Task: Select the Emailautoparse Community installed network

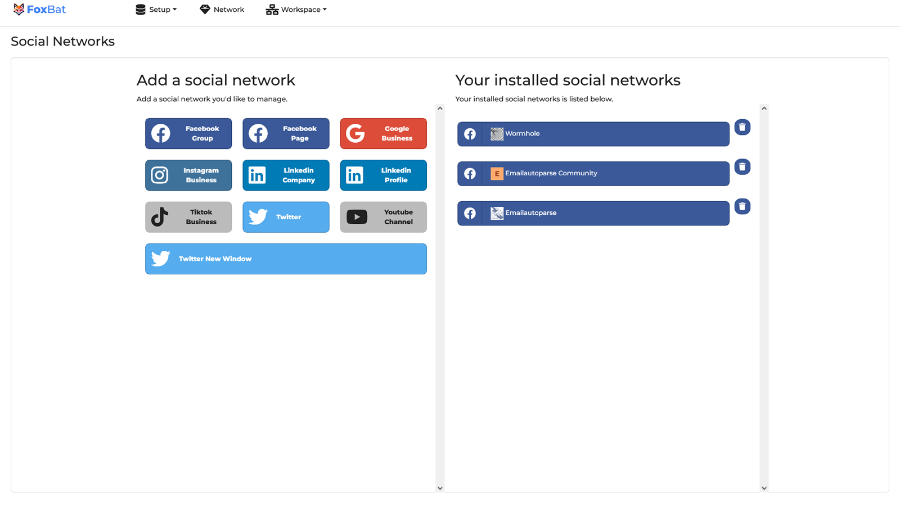Action: (593, 174)
